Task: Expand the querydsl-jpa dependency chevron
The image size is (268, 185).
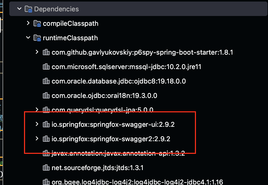Action: pyautogui.click(x=37, y=109)
